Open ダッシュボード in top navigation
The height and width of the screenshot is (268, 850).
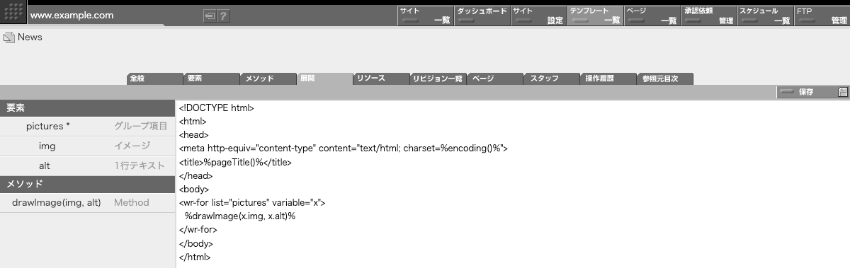(x=482, y=16)
